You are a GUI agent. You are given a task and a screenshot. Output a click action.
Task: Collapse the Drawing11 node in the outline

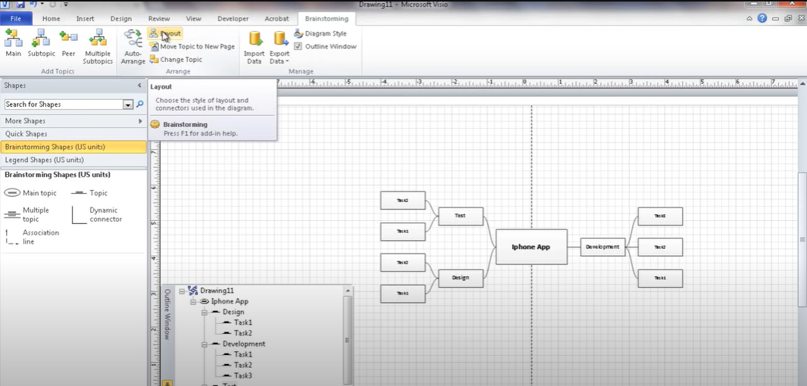[x=182, y=291]
